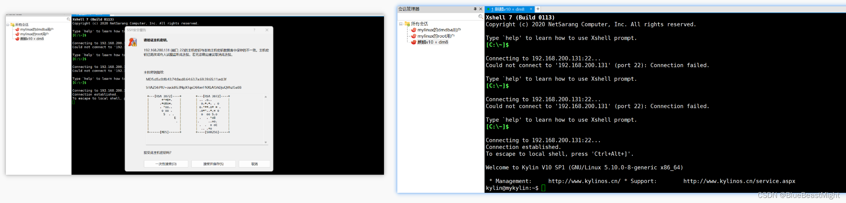Click the ? help button in SSH安全警告 dialog
Image resolution: width=846 pixels, height=203 pixels.
254,30
